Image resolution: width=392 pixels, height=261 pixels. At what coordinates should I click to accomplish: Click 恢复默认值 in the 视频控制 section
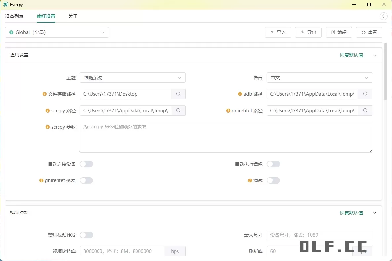(x=351, y=213)
